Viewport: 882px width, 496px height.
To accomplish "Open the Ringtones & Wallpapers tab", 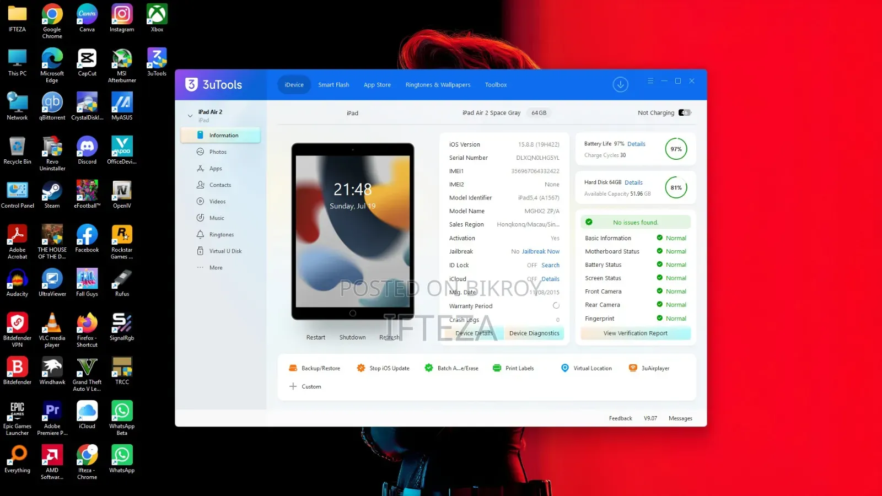I will (x=438, y=85).
